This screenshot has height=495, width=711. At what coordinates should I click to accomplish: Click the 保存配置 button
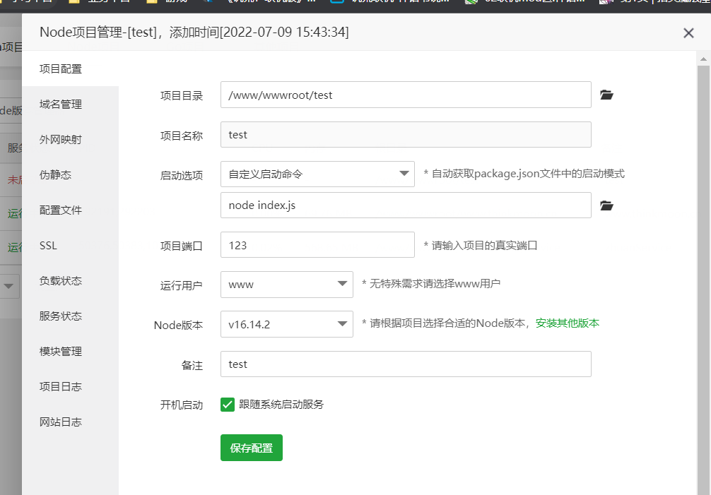coord(251,448)
